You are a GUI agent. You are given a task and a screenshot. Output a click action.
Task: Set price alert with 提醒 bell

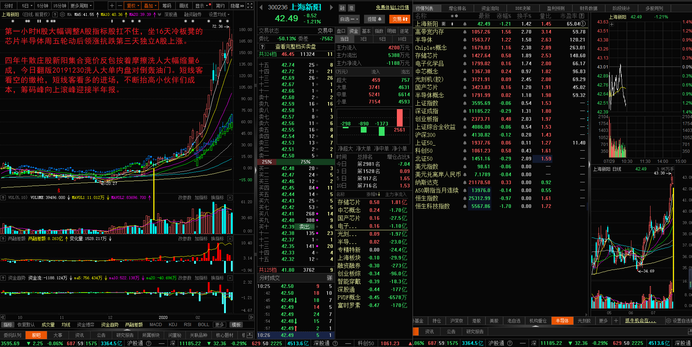375,19
